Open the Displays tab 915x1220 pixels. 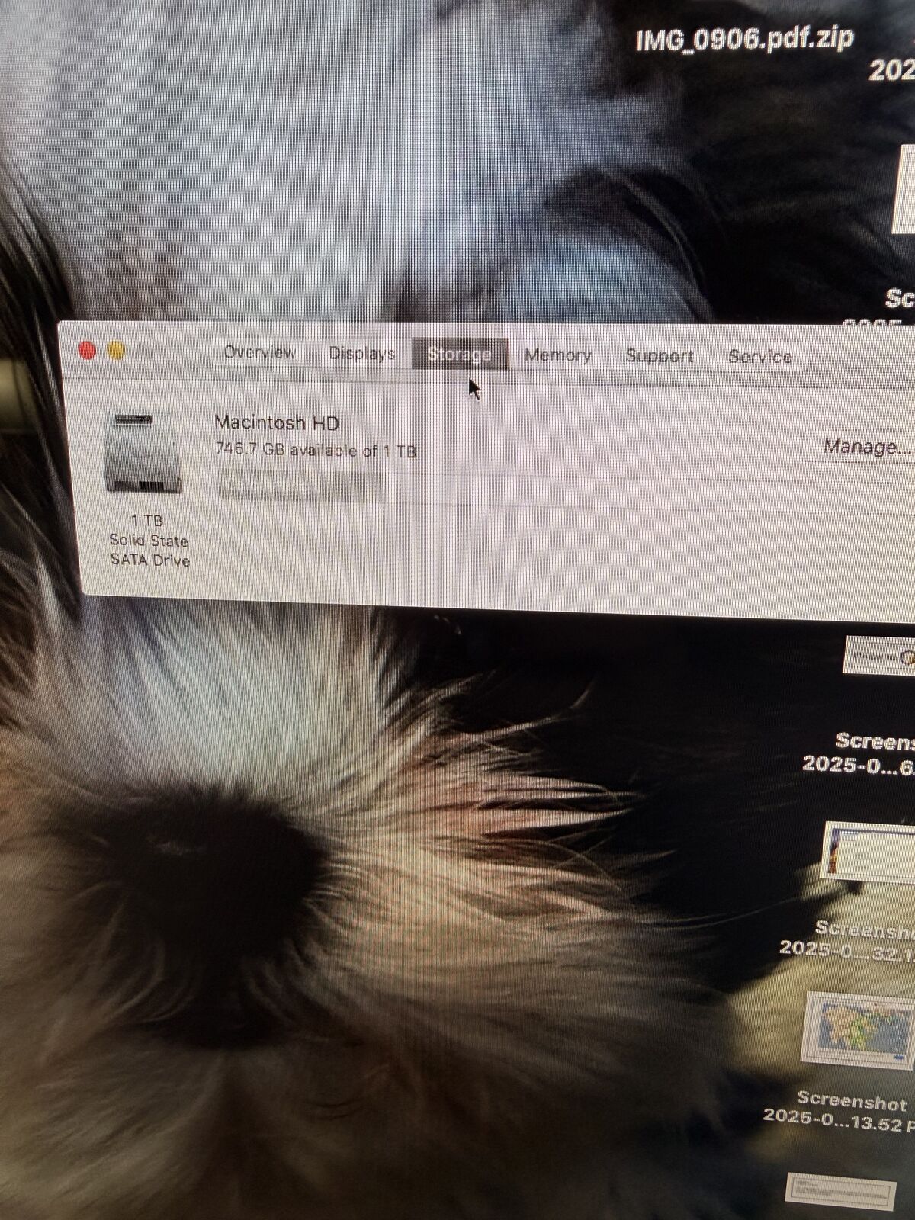(x=361, y=354)
